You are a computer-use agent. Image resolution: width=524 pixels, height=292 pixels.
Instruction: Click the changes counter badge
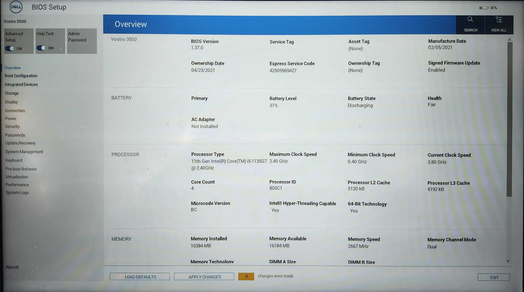click(246, 276)
